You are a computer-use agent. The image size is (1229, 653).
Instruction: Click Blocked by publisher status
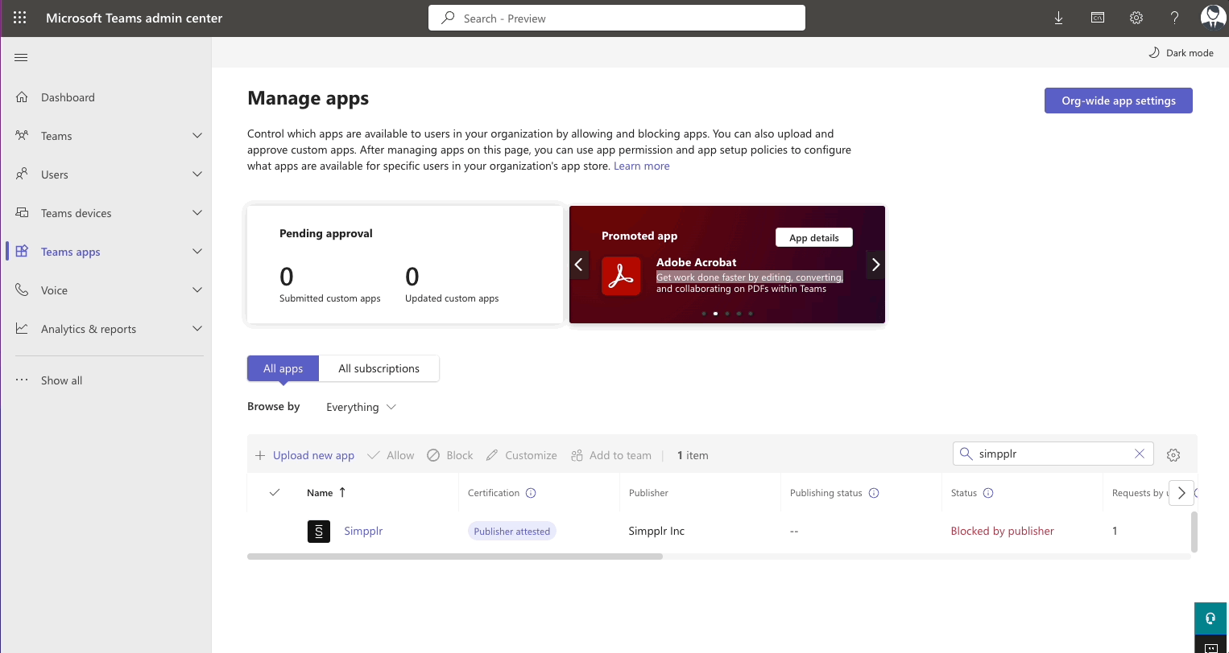point(1002,531)
